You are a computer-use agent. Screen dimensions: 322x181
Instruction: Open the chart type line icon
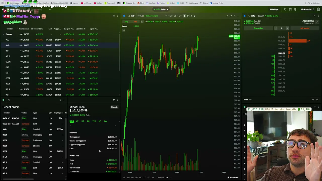click(231, 16)
